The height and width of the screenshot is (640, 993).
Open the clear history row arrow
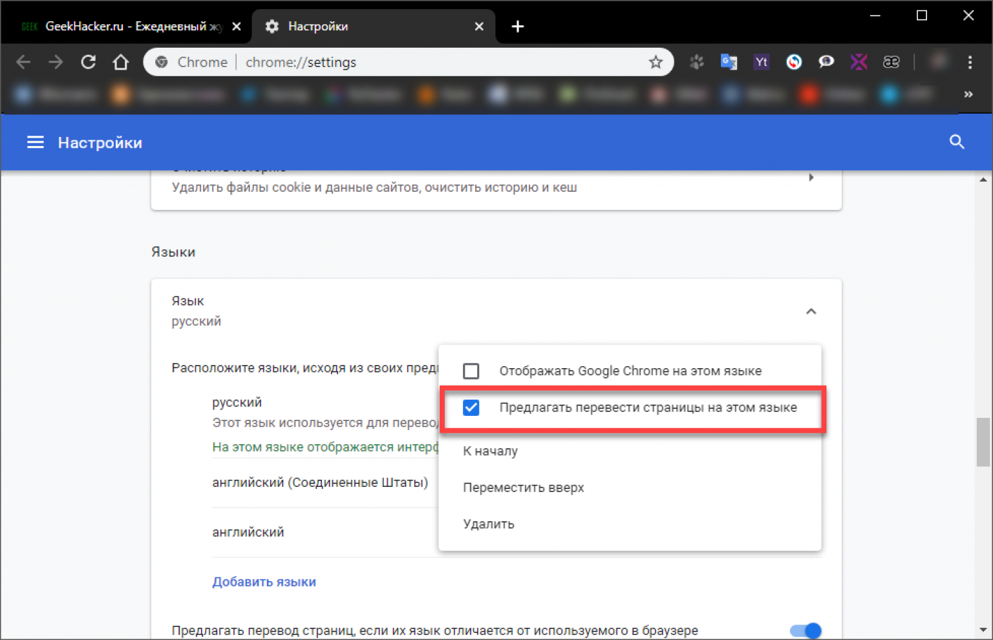click(811, 177)
